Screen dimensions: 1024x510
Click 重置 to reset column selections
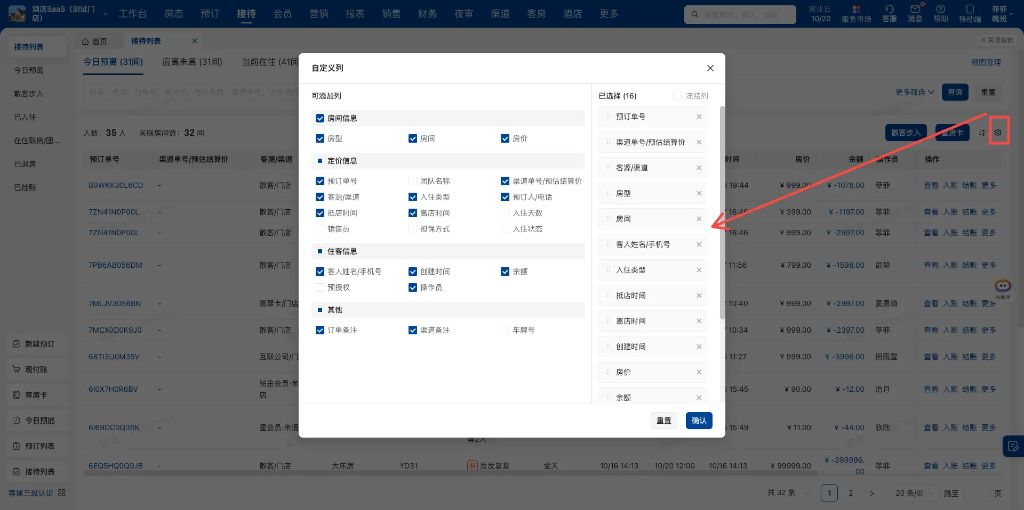[663, 420]
